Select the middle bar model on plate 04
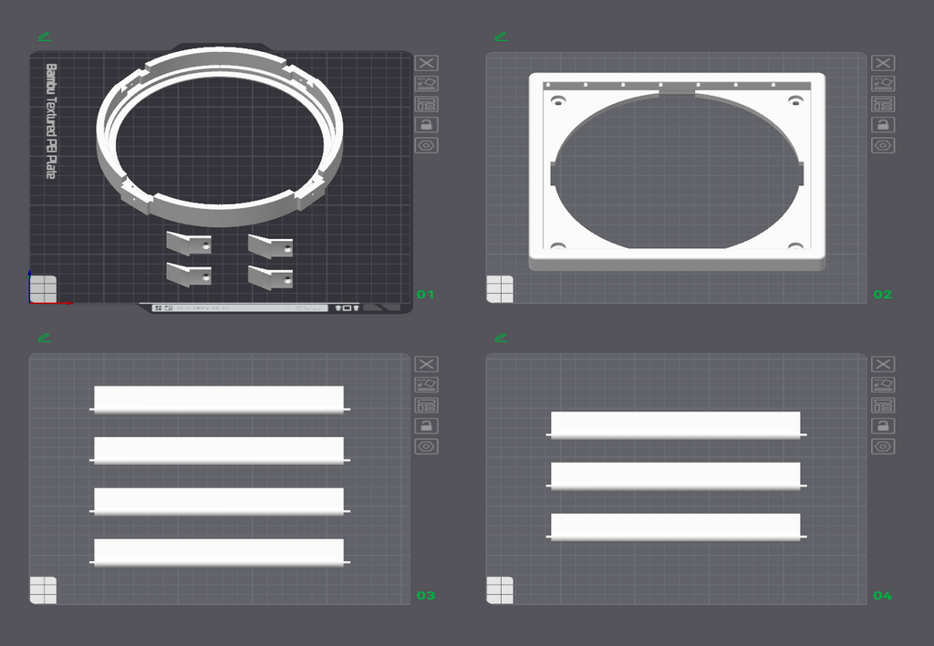934x646 pixels. click(676, 475)
